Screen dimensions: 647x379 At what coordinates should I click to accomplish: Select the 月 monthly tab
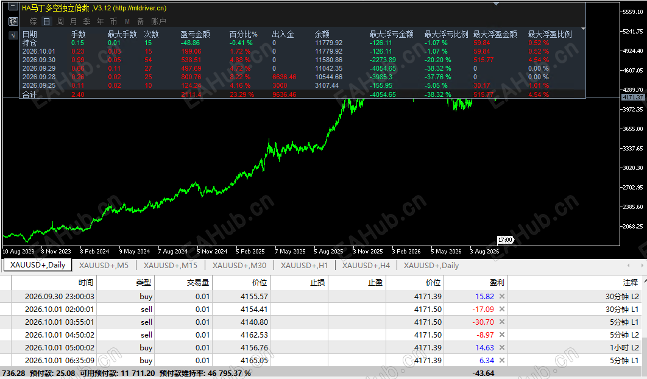pos(74,21)
